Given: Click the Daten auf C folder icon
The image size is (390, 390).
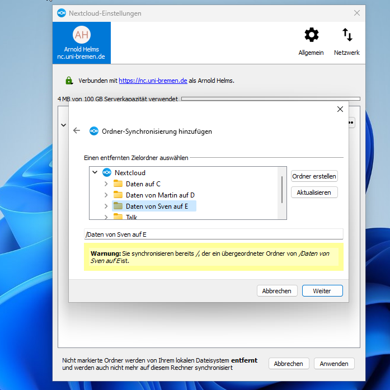Looking at the screenshot, I should [118, 184].
